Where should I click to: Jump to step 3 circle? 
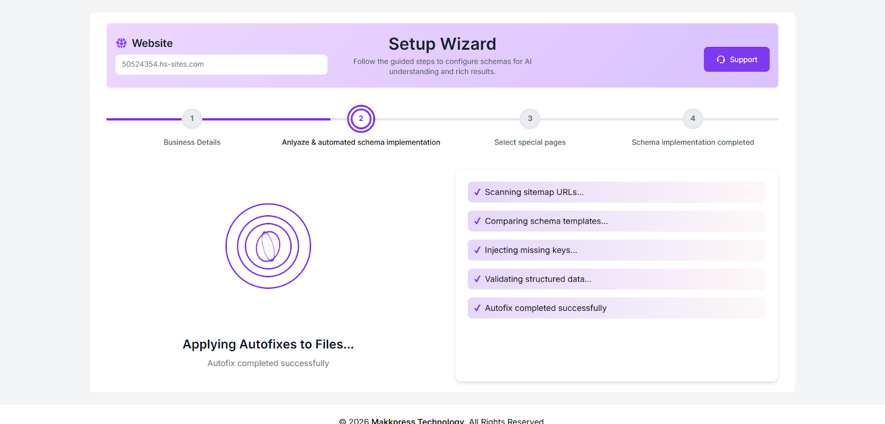click(530, 119)
